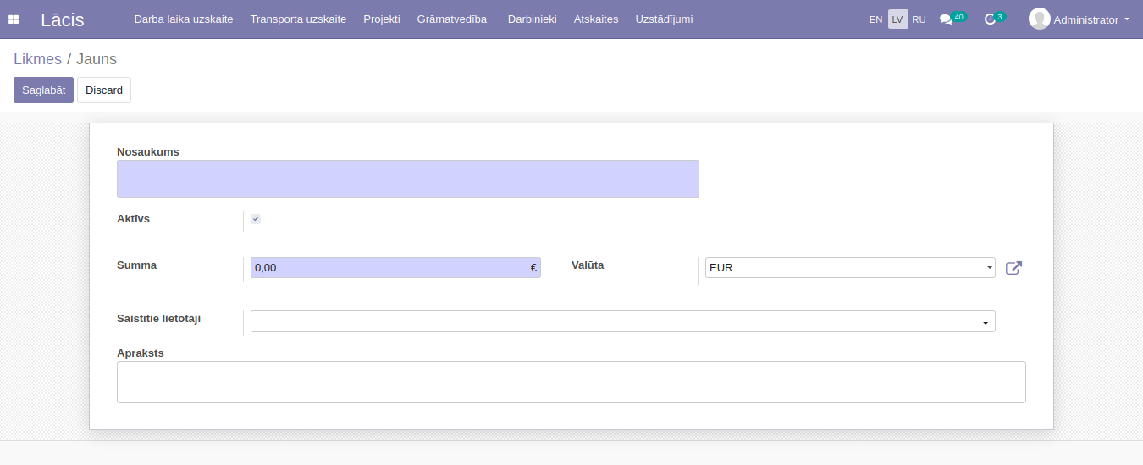Open the conversations chat bubble icon

click(946, 19)
